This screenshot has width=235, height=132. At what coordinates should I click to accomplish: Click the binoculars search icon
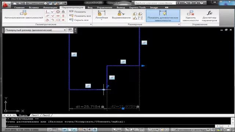(x=178, y=3)
